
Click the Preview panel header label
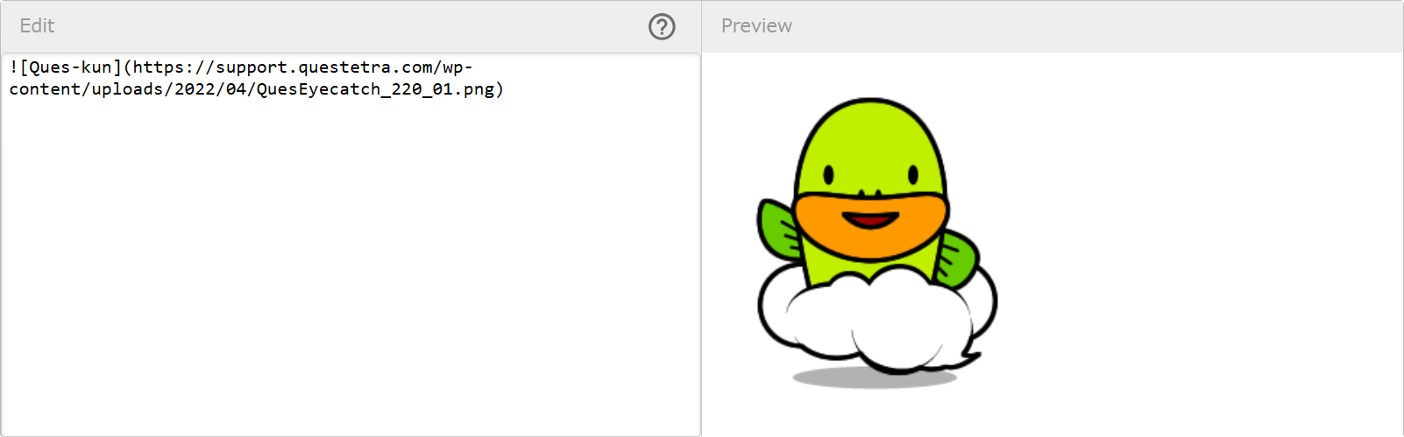tap(756, 26)
